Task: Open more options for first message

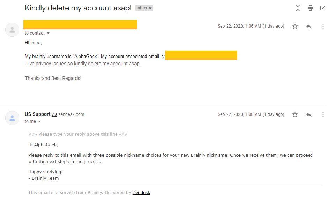Action: tap(323, 26)
